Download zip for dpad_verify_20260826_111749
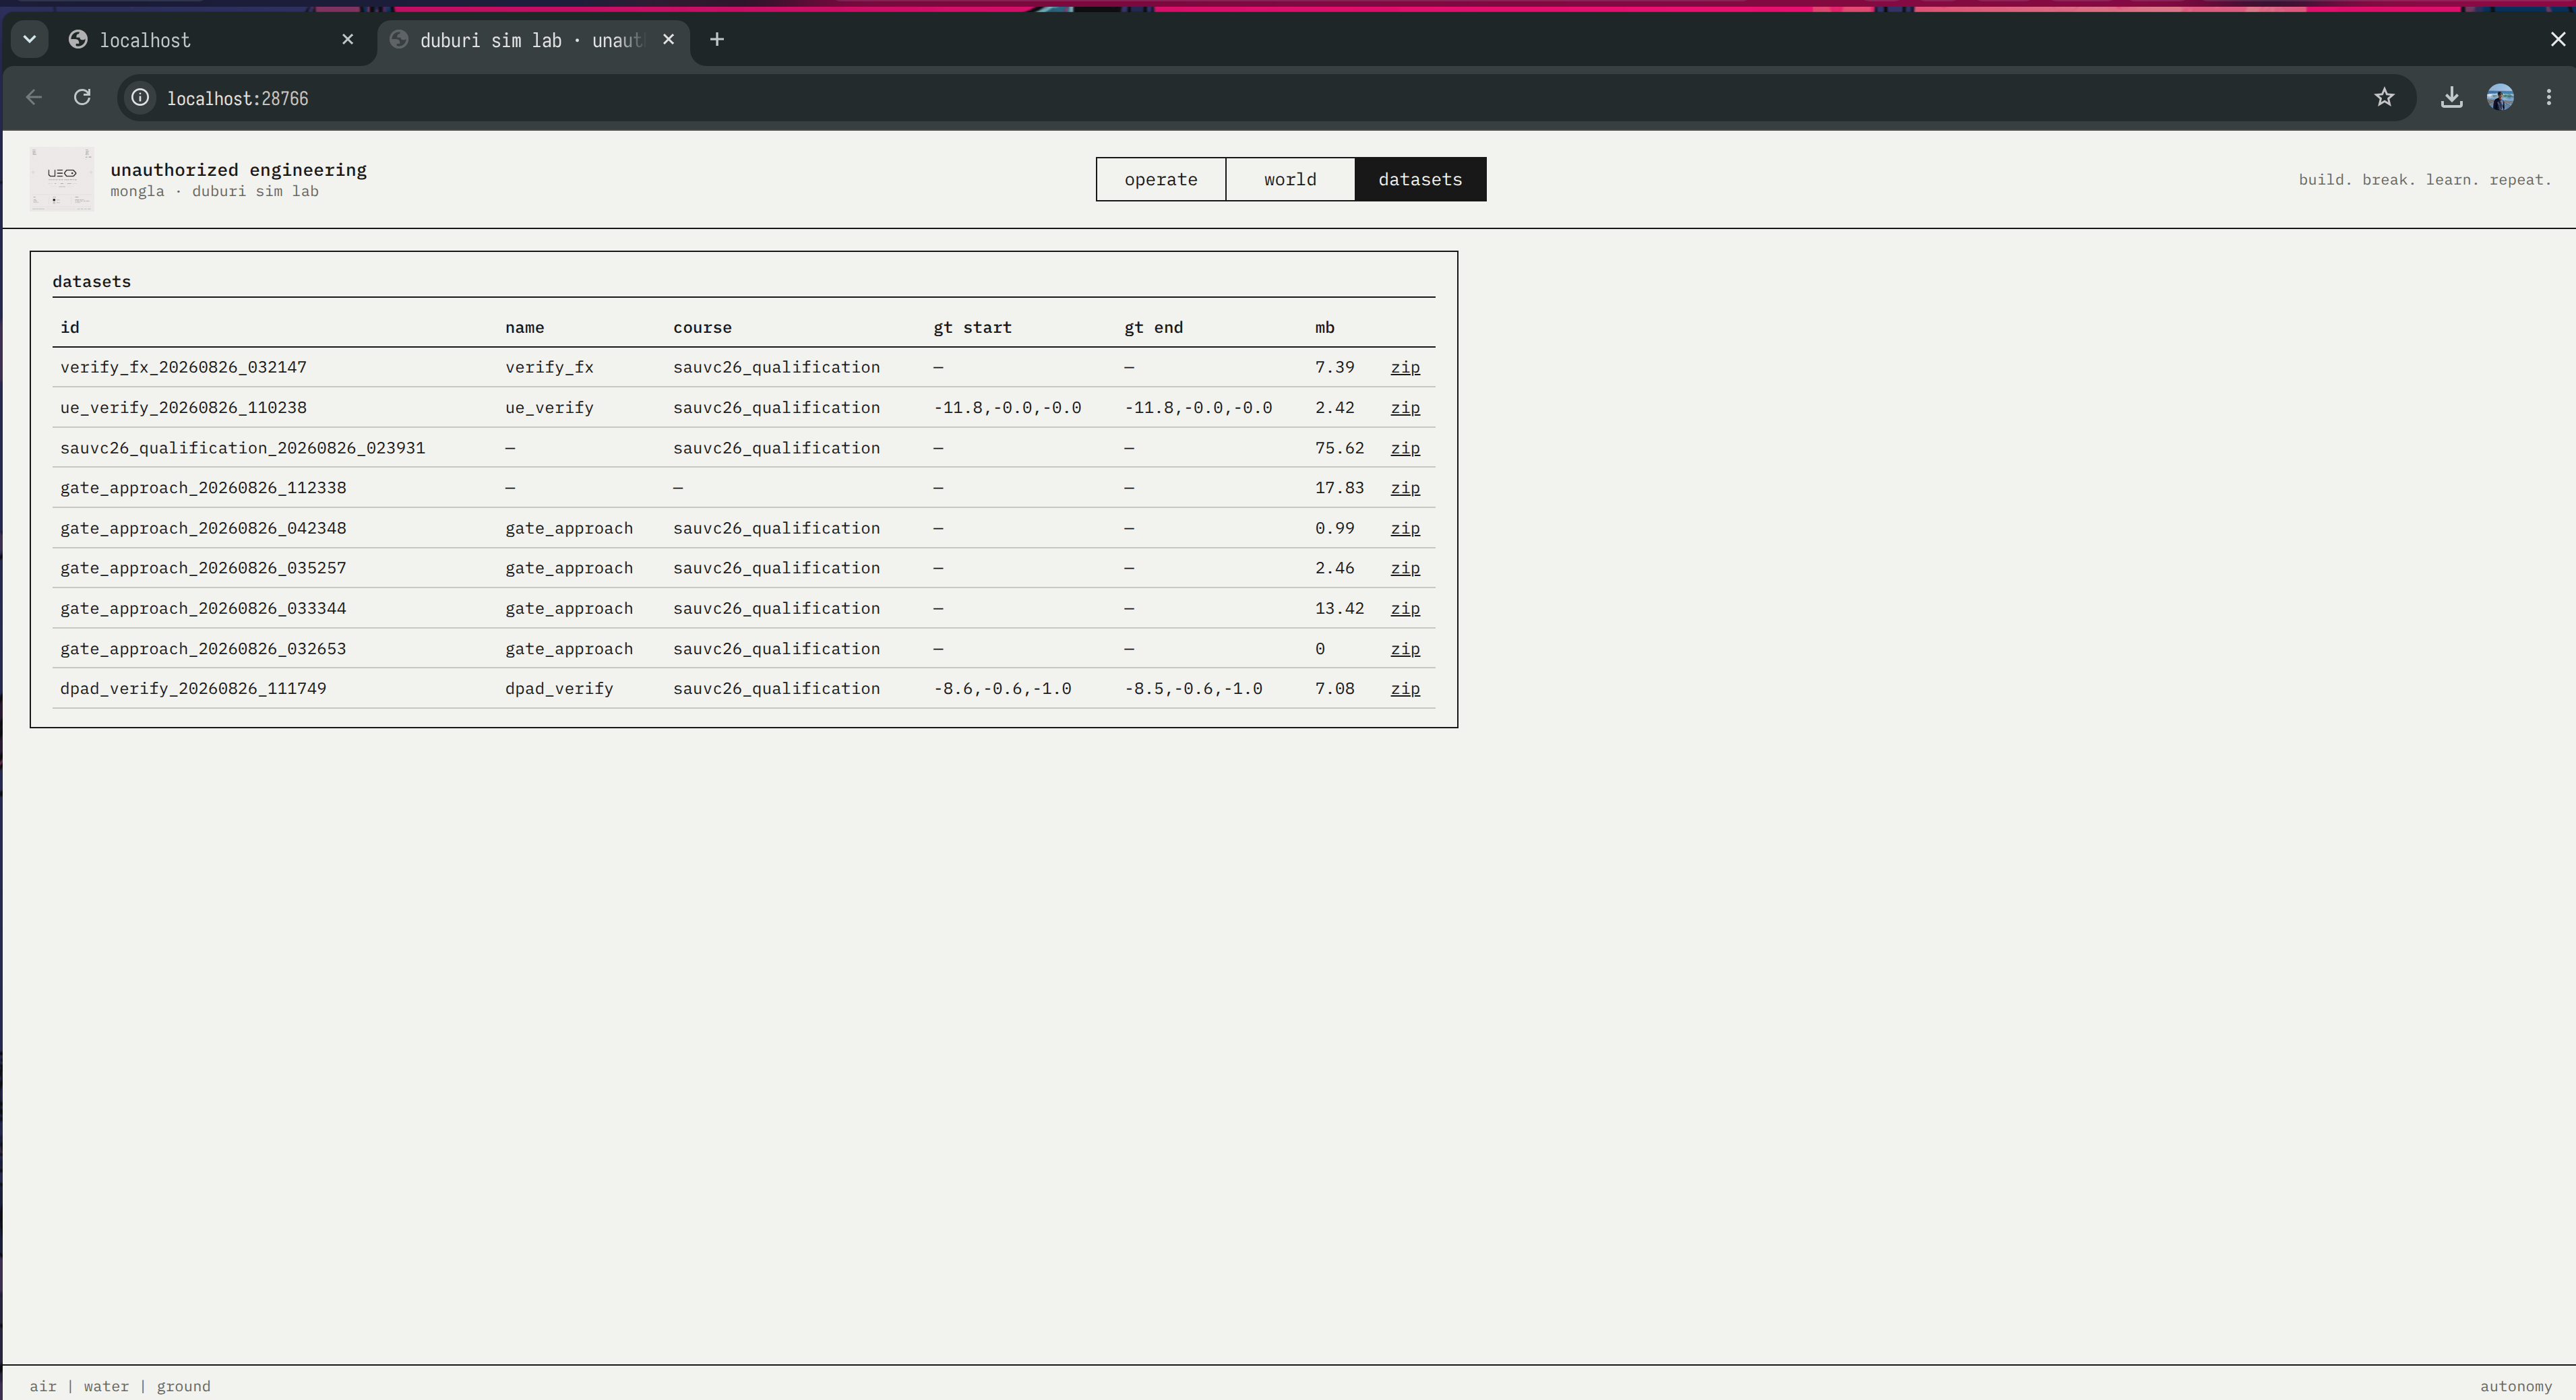The height and width of the screenshot is (1400, 2576). [x=1405, y=689]
